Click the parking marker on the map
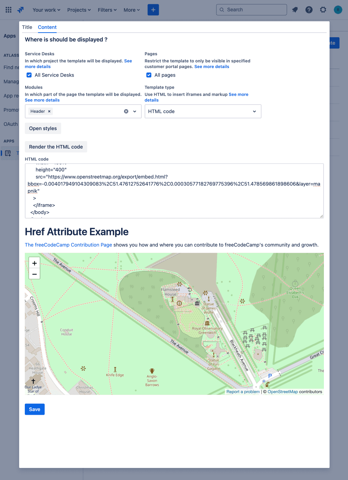348x480 pixels. pos(270,376)
